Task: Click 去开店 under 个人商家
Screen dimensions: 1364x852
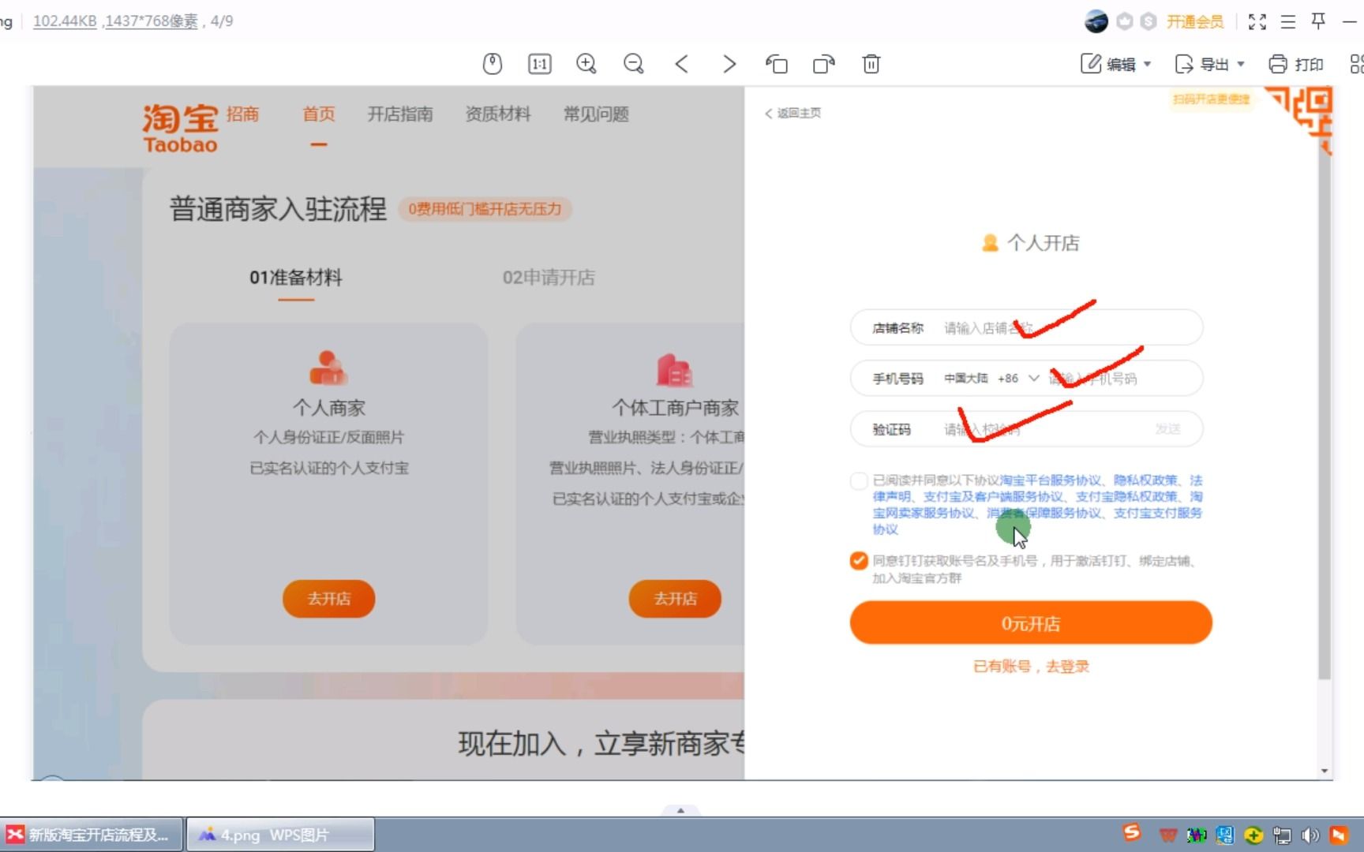Action: pyautogui.click(x=328, y=599)
